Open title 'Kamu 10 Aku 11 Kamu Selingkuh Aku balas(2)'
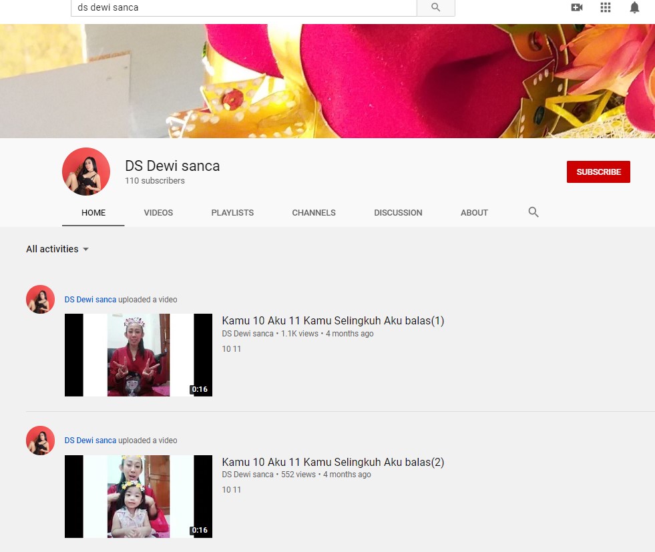The height and width of the screenshot is (552, 655). click(x=333, y=463)
